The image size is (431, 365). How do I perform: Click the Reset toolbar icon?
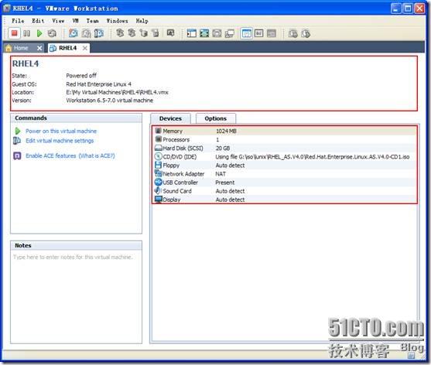click(52, 33)
